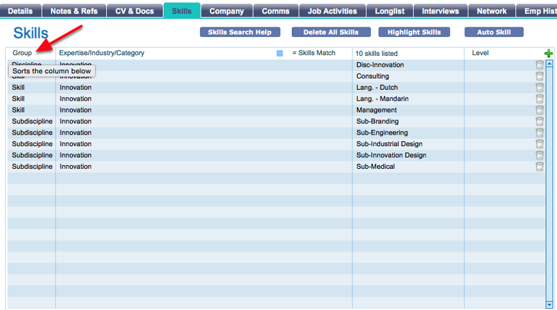Click the Level column header

tap(480, 53)
